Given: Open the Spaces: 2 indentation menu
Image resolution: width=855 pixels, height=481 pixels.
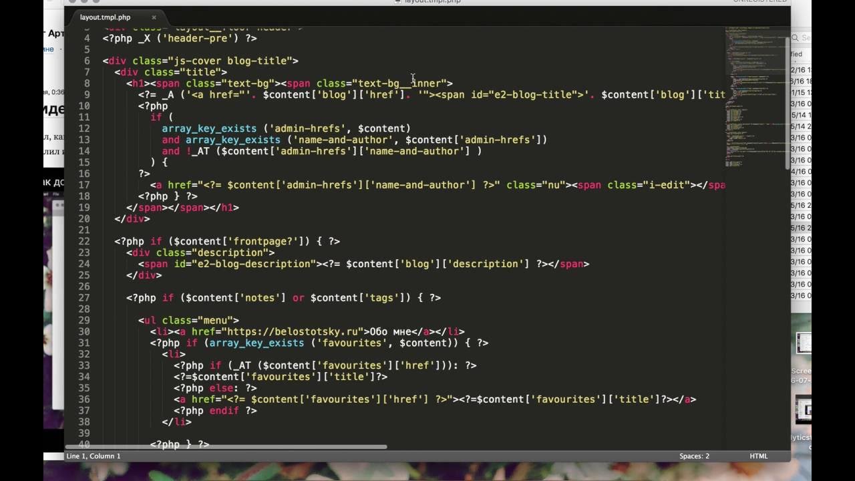Looking at the screenshot, I should (694, 456).
